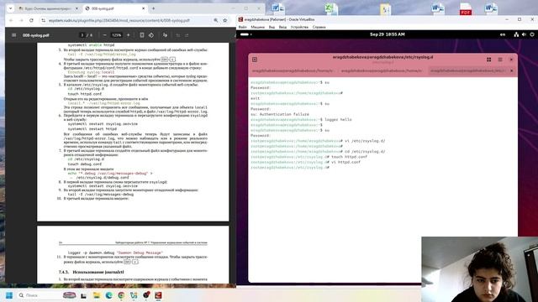
Task: Open the Устройства menu in VirtualBox
Action: click(299, 27)
